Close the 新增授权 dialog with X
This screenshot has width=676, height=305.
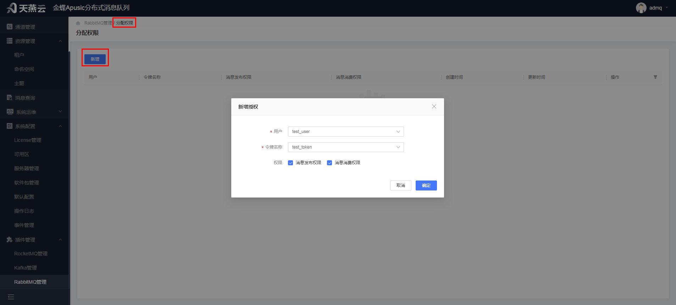point(434,106)
